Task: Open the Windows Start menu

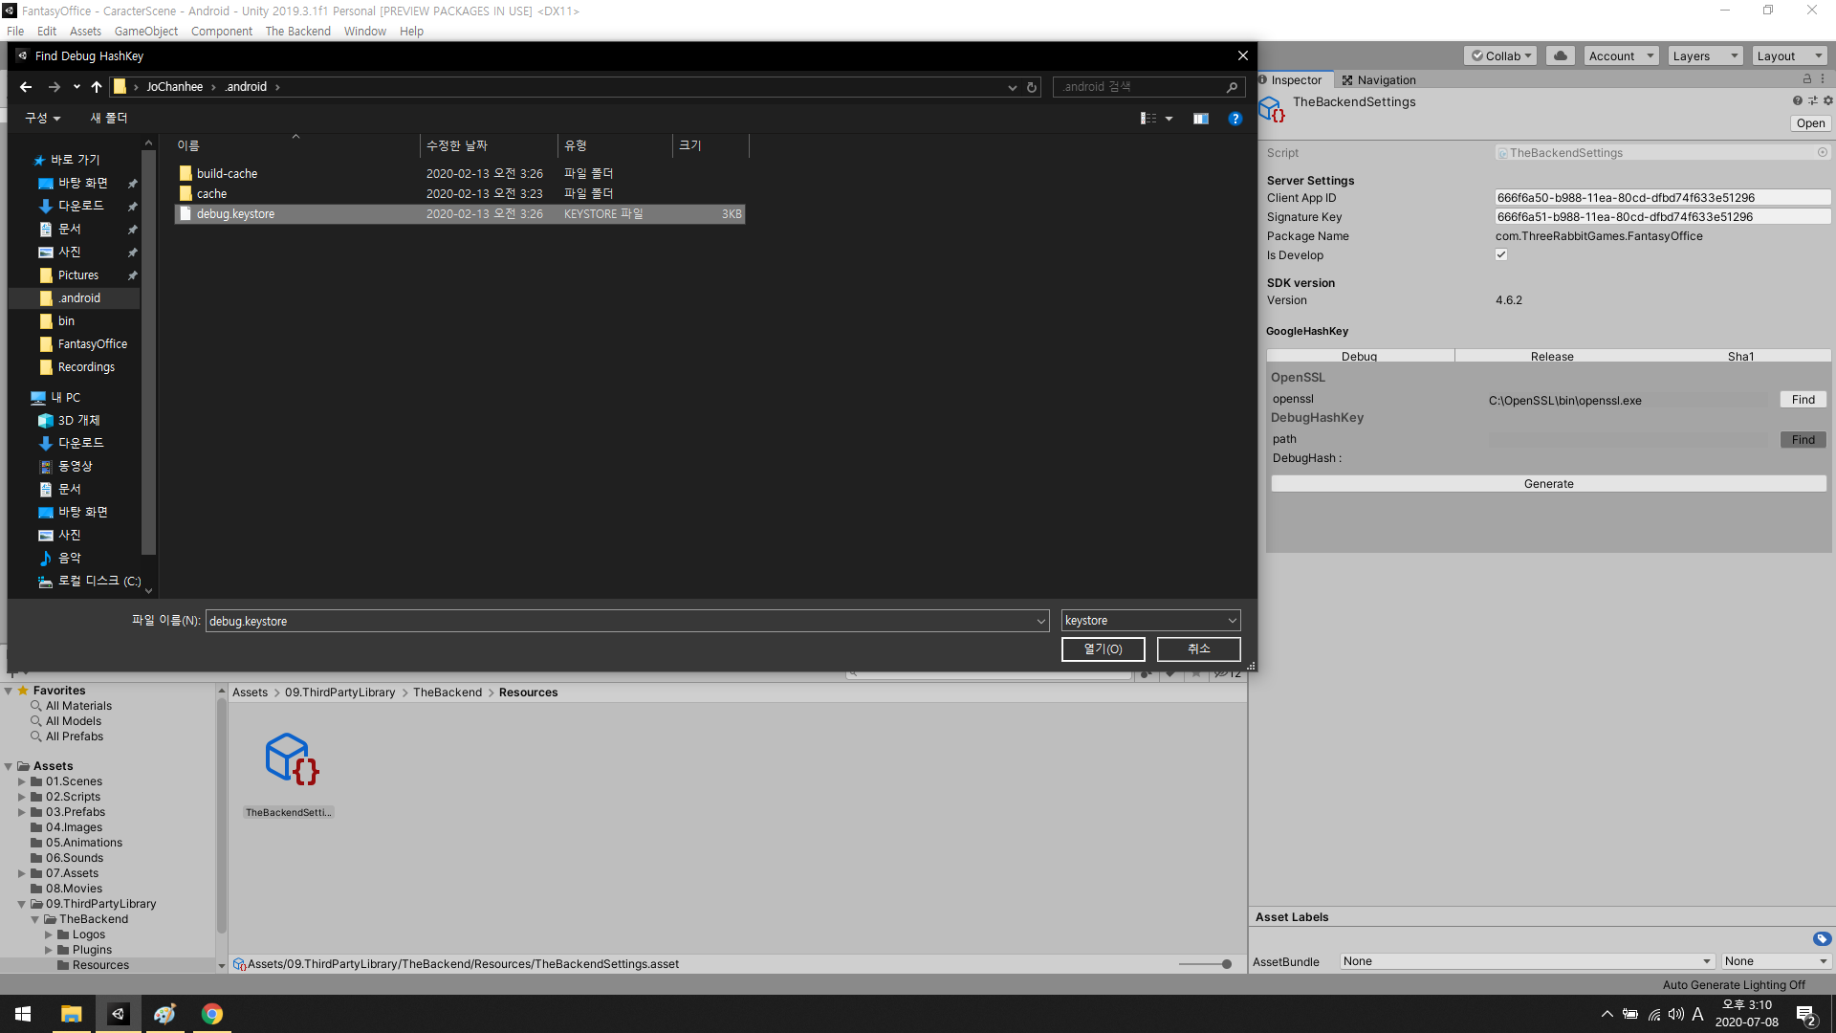Action: tap(23, 1014)
